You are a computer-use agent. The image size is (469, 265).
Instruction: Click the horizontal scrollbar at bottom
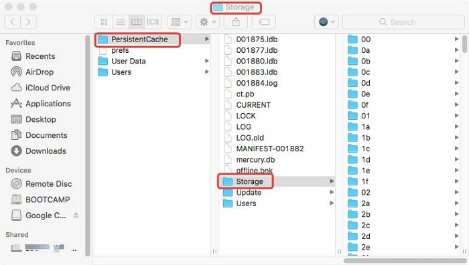tap(405, 260)
